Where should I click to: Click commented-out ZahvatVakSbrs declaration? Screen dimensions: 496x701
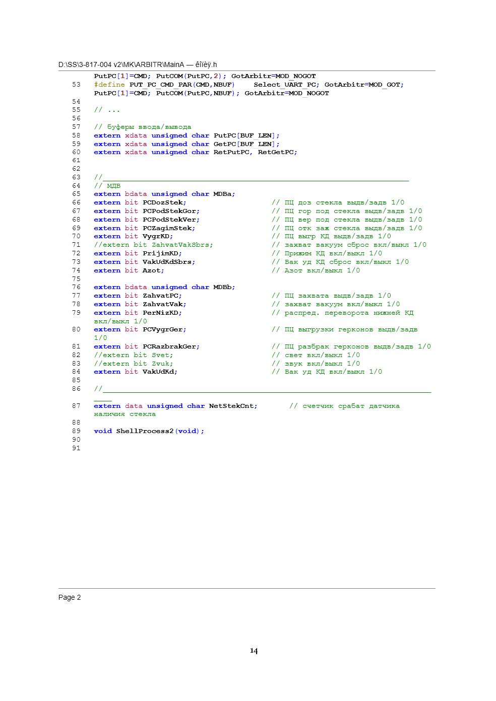click(153, 245)
